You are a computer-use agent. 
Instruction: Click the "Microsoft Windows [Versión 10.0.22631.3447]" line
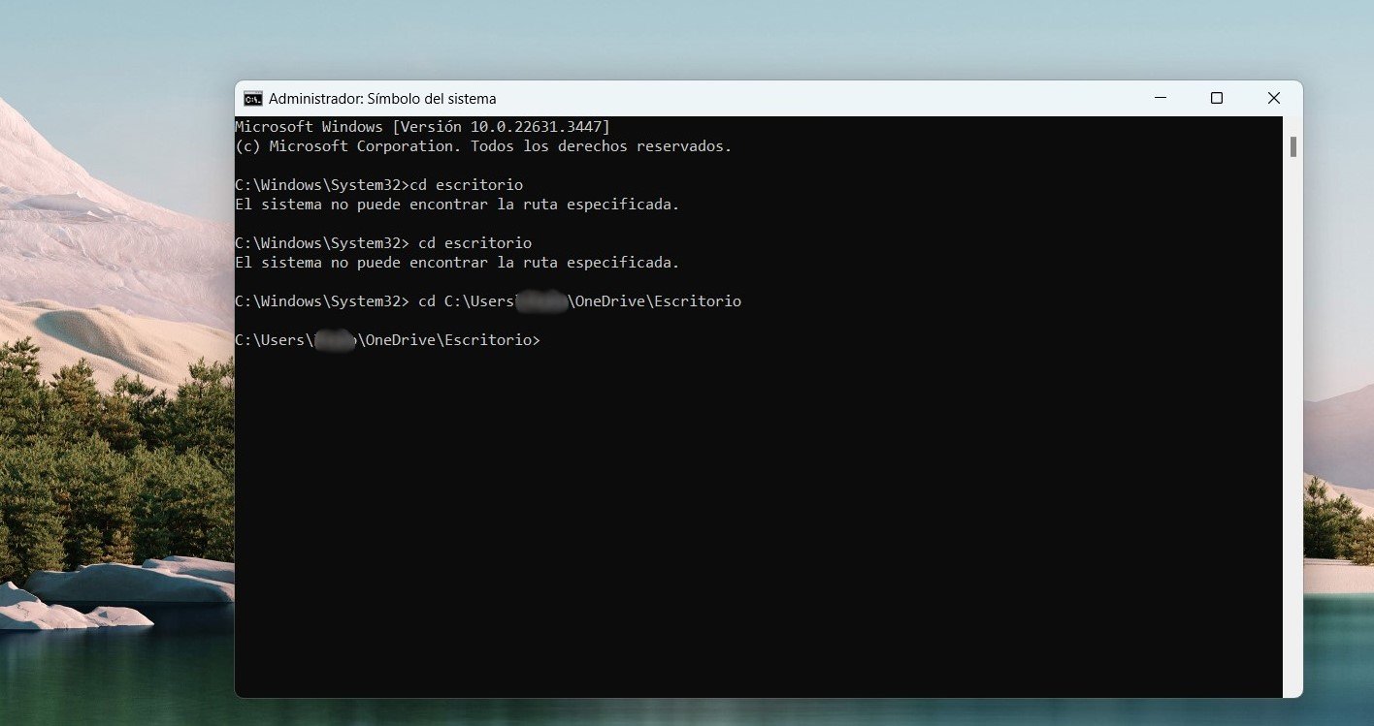[423, 127]
